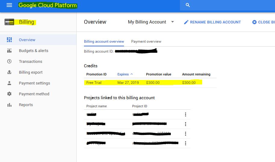This screenshot has height=162, width=275.
Task: Open the last project's three-dot menu
Action: coord(185,143)
